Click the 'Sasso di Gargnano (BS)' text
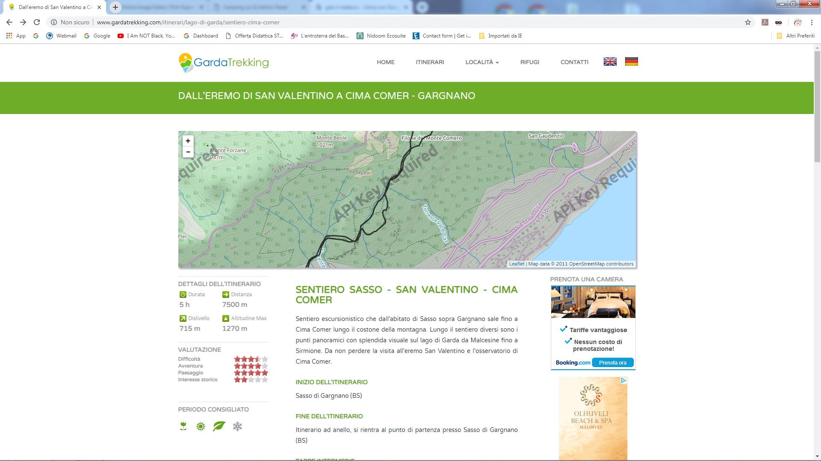Screen dimensions: 821x461 [x=329, y=396]
